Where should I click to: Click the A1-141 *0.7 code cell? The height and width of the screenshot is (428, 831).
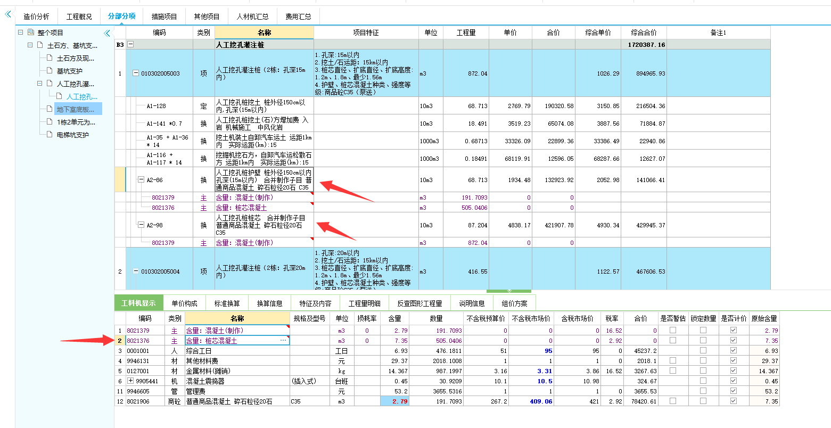point(159,124)
